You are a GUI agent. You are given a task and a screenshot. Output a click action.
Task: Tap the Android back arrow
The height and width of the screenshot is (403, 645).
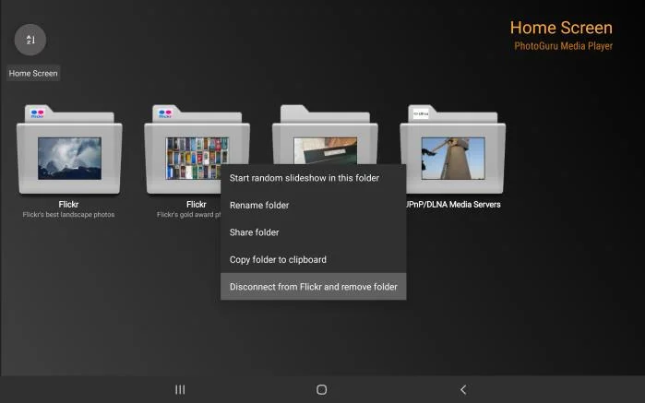463,389
